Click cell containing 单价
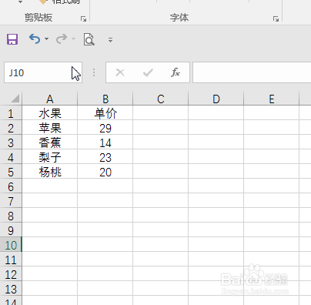The width and height of the screenshot is (311, 305). (x=105, y=113)
